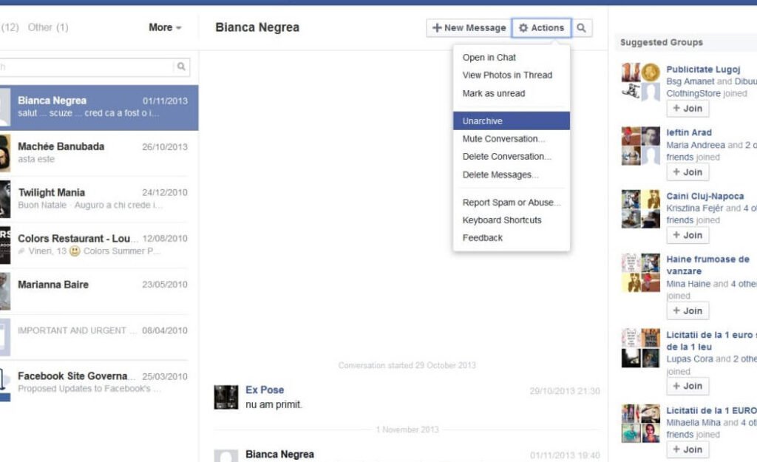Screen dimensions: 757x462
Task: Join Haine frumoase de vanzare group
Action: 688,311
